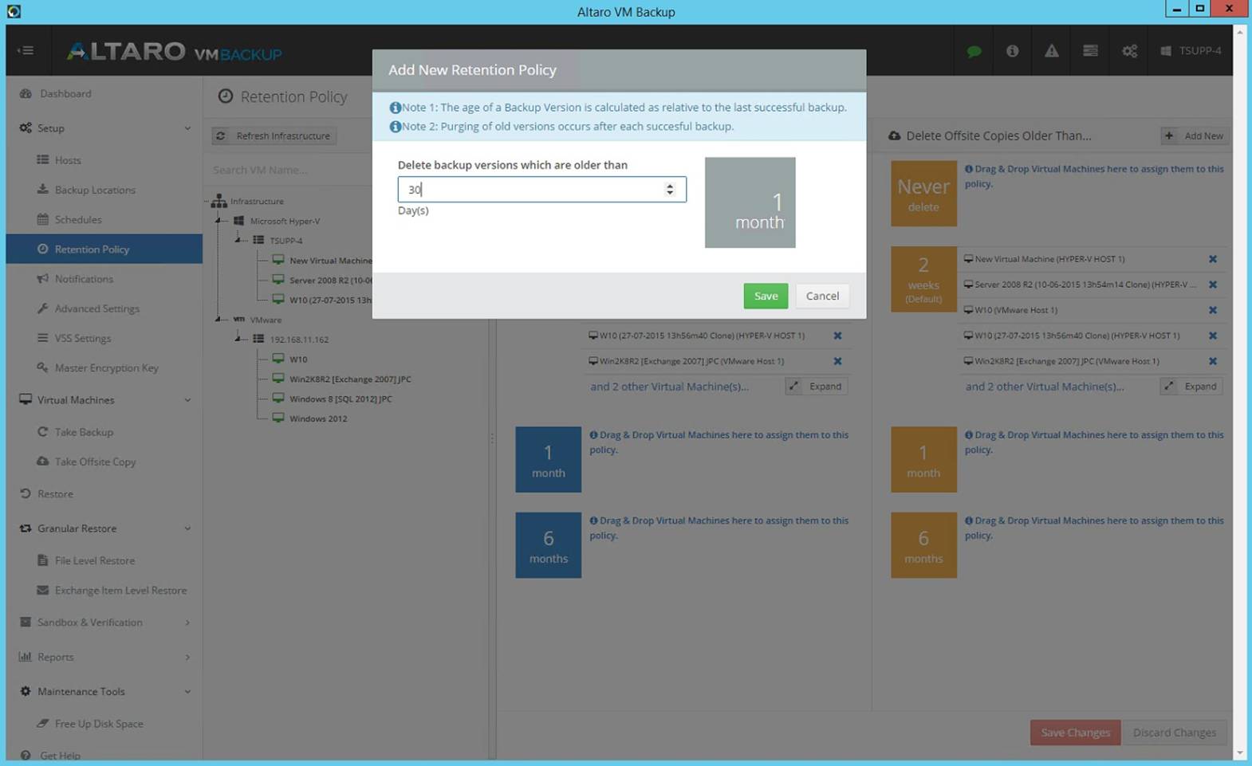Click the settings gears icon in header
Image resolution: width=1252 pixels, height=766 pixels.
pyautogui.click(x=1129, y=51)
